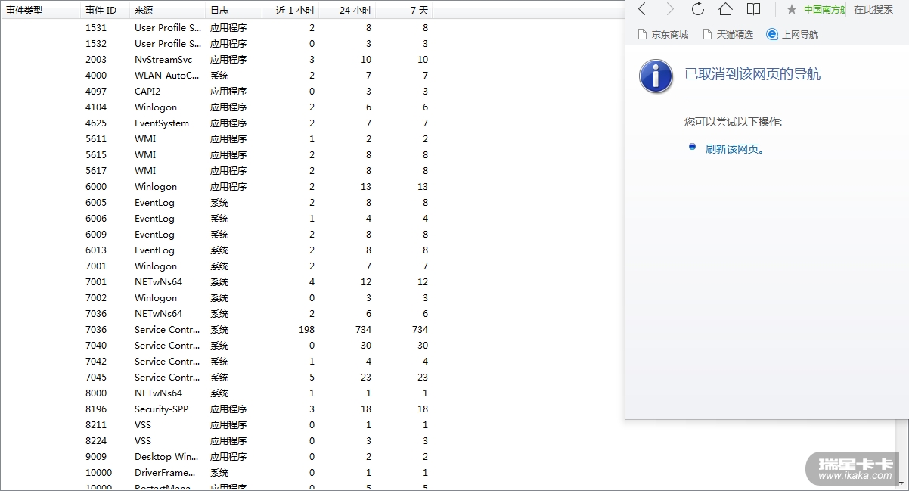
Task: Select the event ID 7042 cell
Action: [x=96, y=361]
